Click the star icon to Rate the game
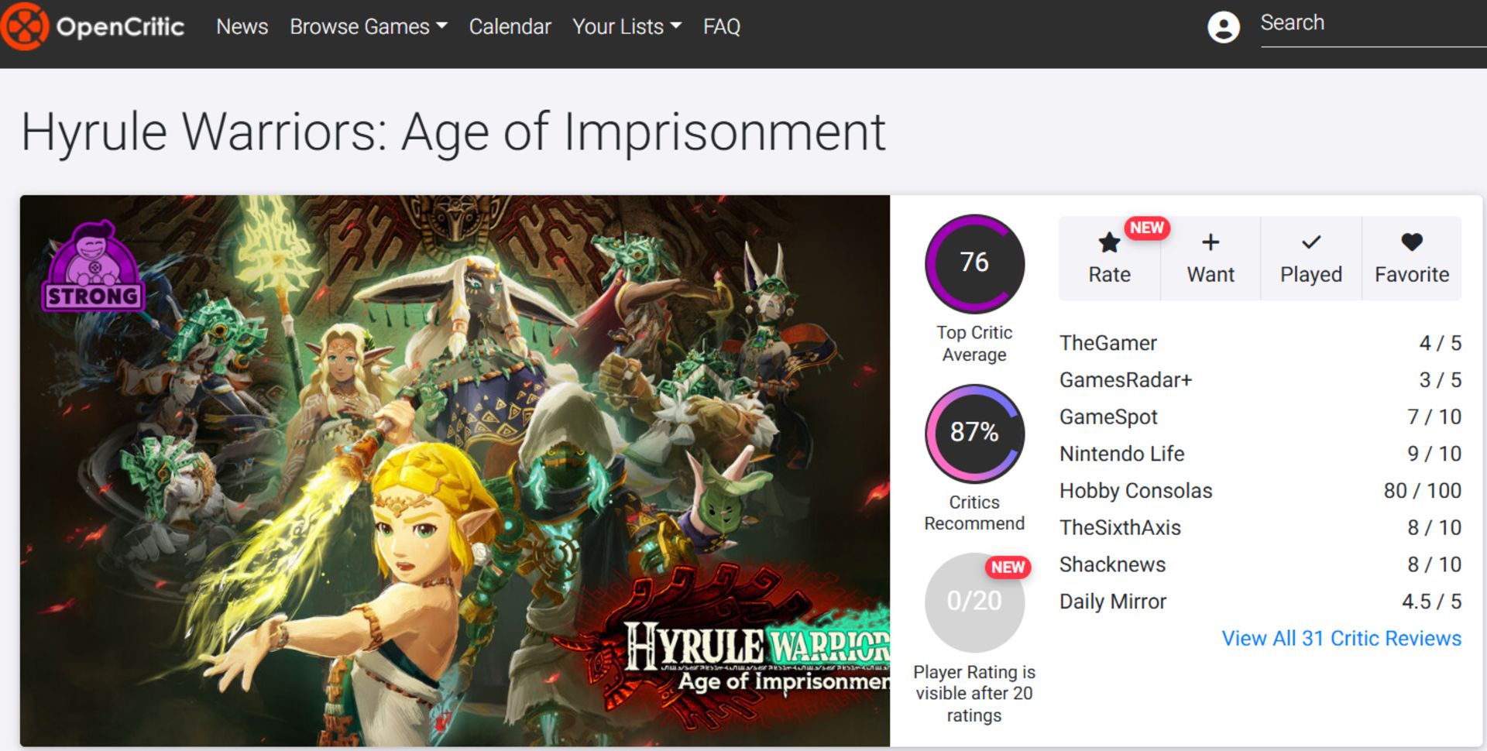 1108,242
